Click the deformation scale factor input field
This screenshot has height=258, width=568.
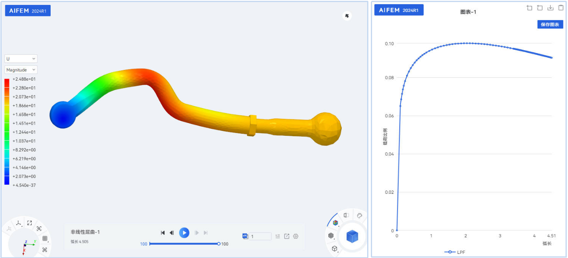260,236
